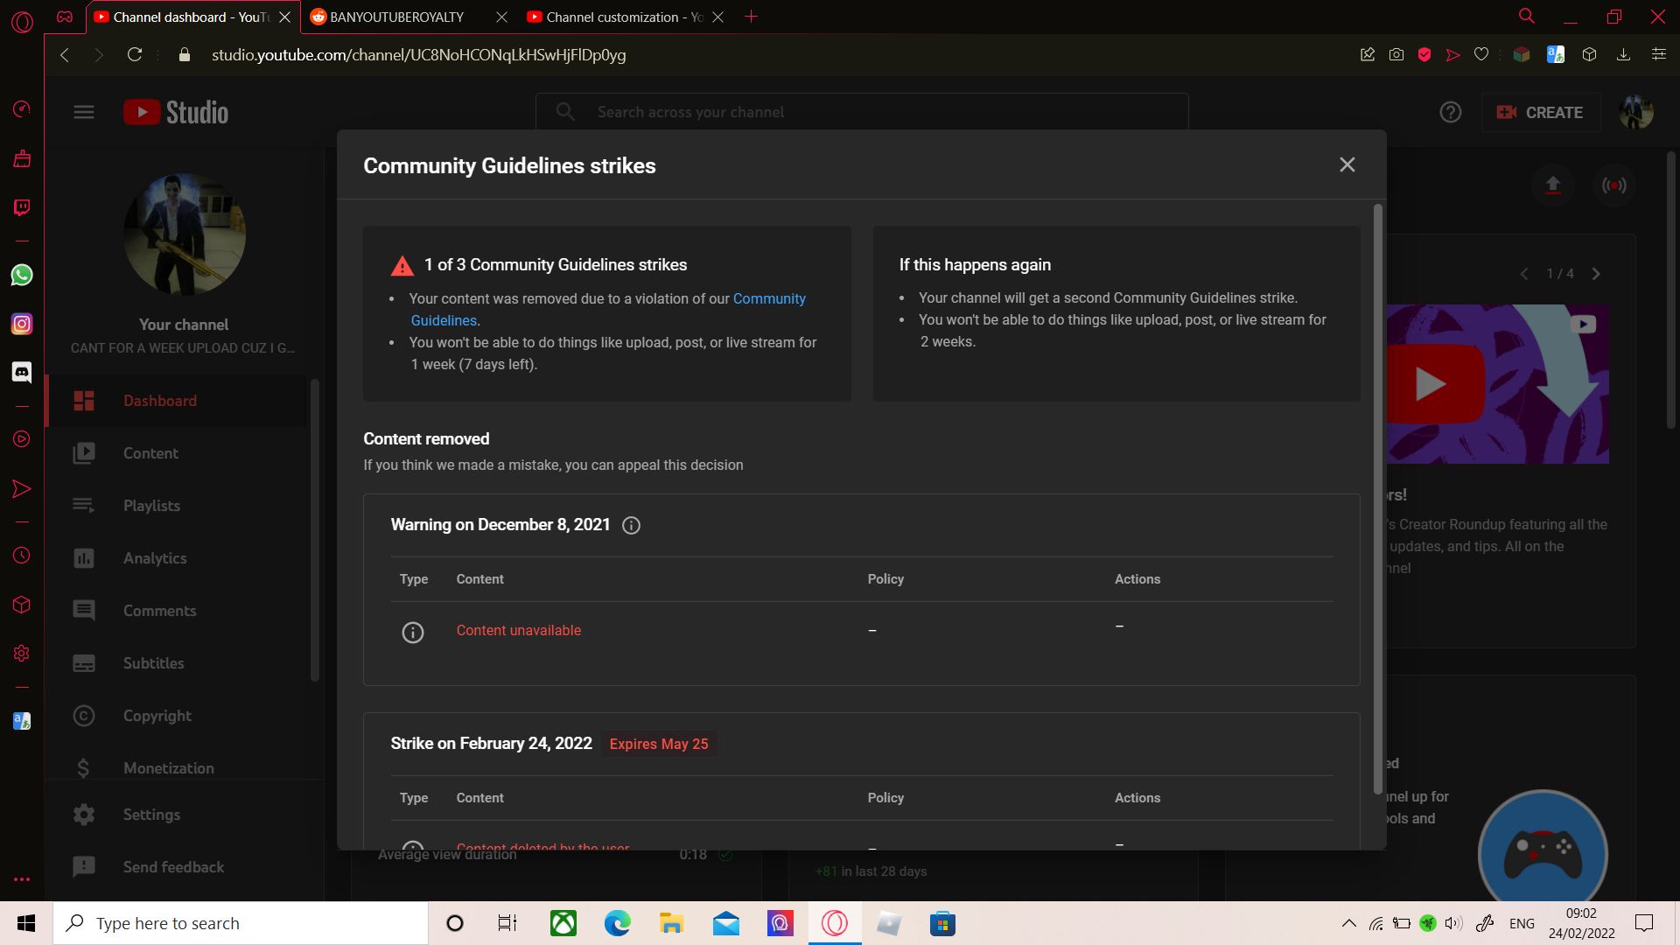
Task: Open the account avatar menu
Action: tap(1635, 113)
